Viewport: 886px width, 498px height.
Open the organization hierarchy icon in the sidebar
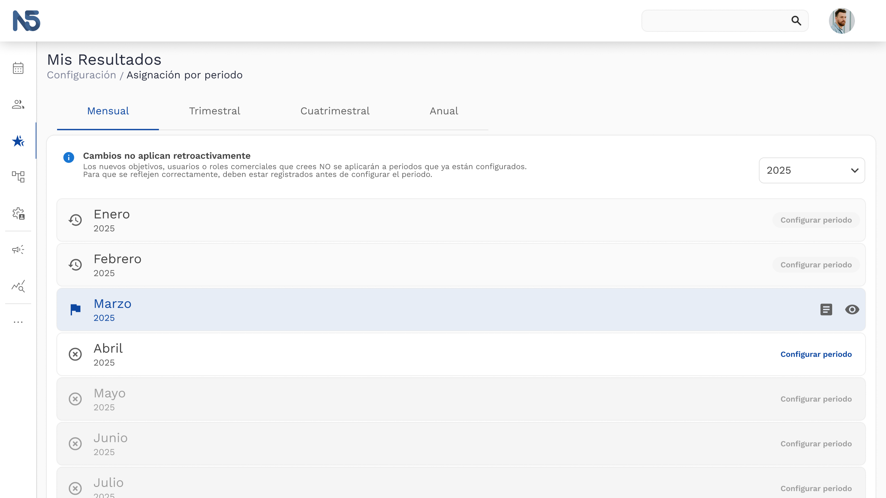tap(18, 177)
